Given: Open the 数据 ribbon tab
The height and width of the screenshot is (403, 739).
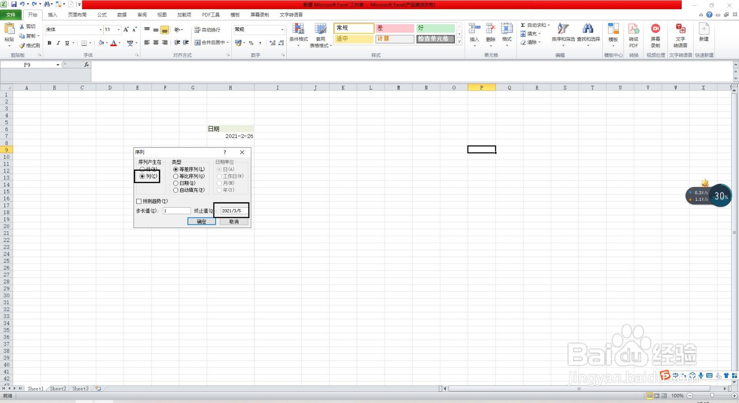Looking at the screenshot, I should 122,15.
